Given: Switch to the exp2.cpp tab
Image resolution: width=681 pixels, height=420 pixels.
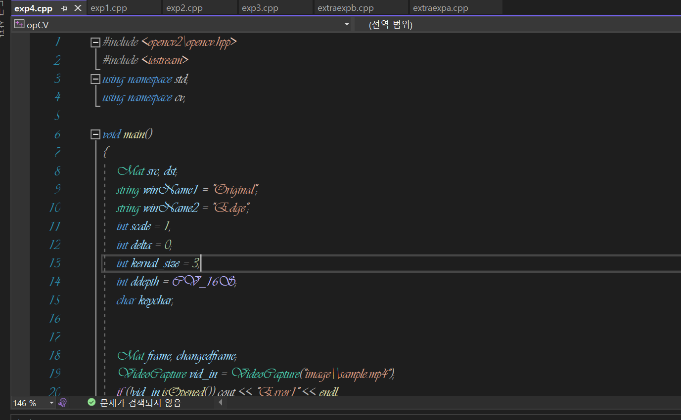Looking at the screenshot, I should click(x=184, y=8).
